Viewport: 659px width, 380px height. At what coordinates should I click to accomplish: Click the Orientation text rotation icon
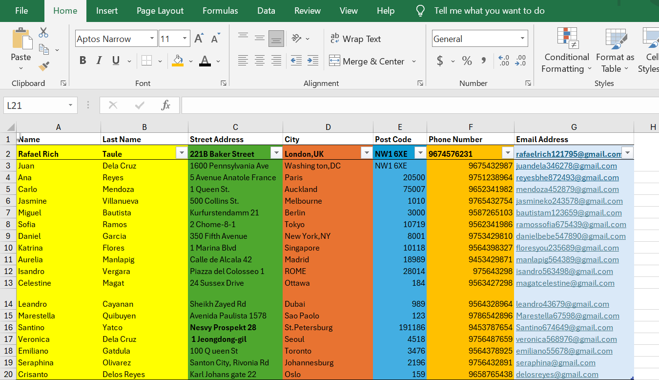[x=297, y=38]
